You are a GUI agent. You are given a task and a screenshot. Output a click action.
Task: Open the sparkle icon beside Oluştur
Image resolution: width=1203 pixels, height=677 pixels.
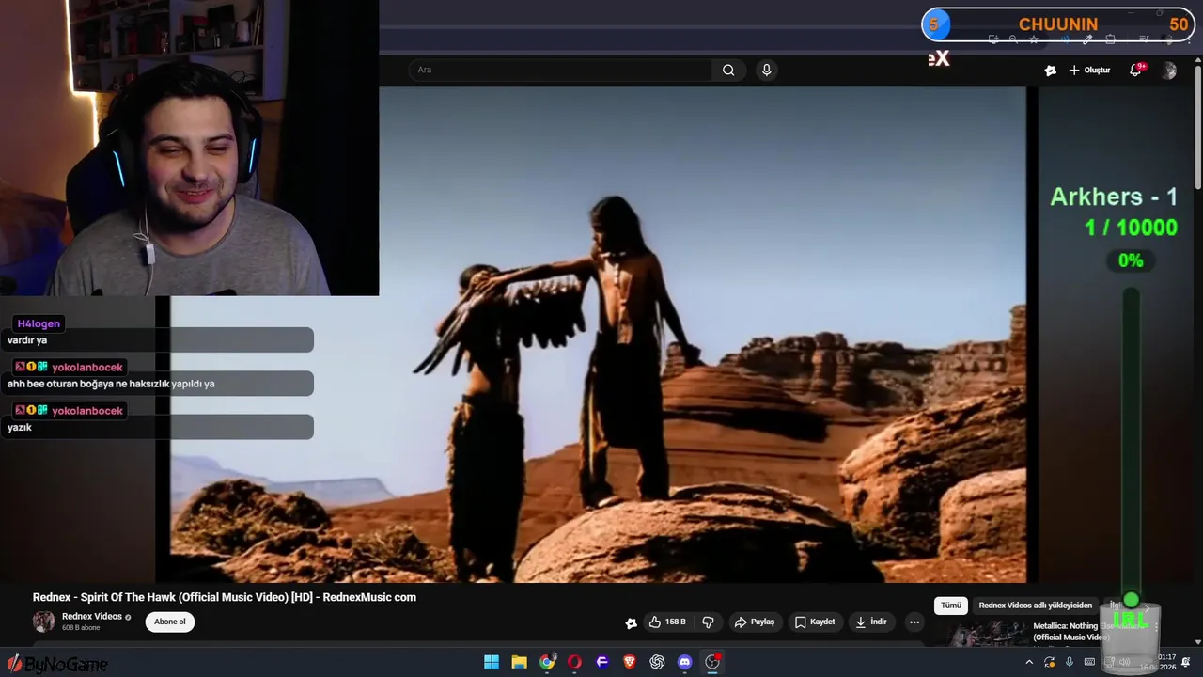click(1051, 71)
